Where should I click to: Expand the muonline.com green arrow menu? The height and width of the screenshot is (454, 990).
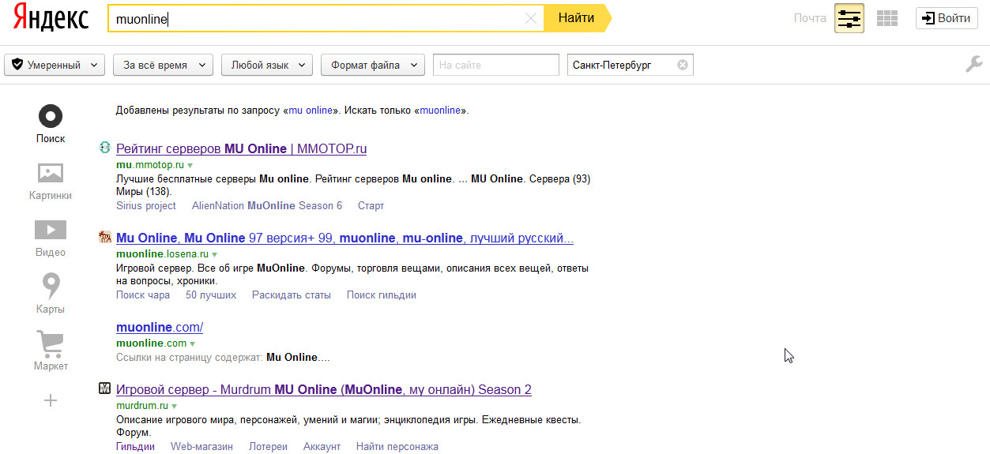pos(192,344)
